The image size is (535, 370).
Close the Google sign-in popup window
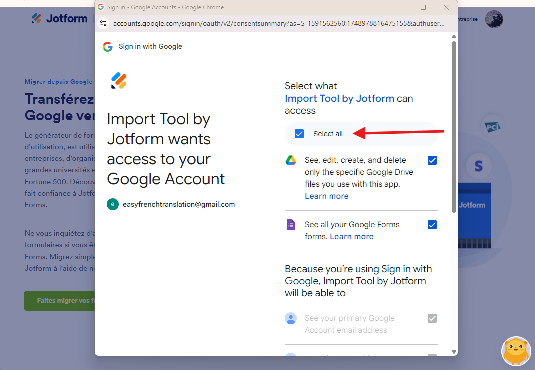point(446,7)
